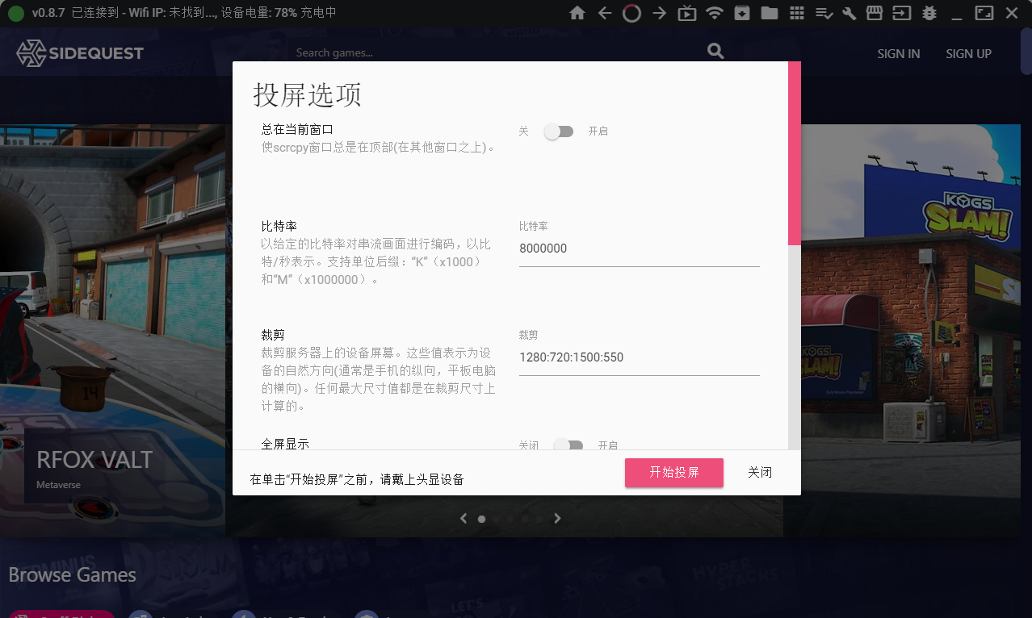Click SIGN UP in the header
Screen dimensions: 1032x618
pos(968,54)
